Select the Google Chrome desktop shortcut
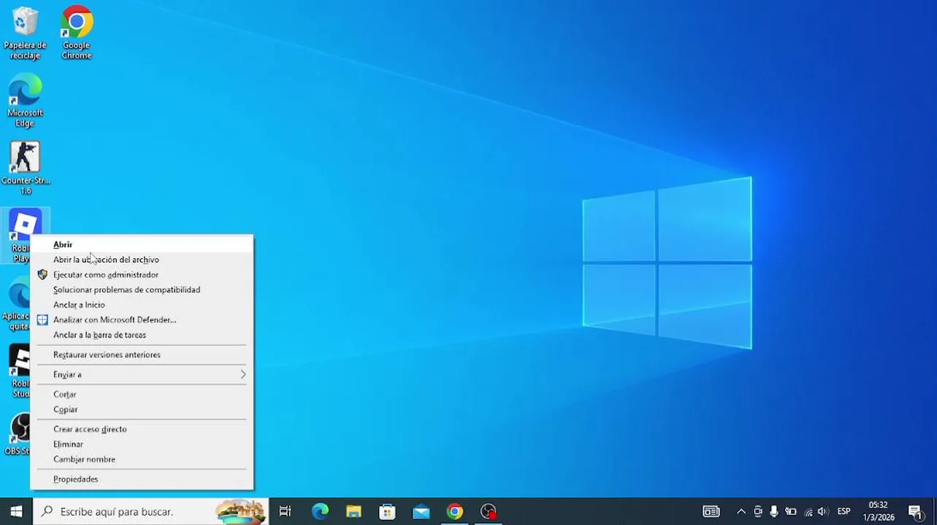Image resolution: width=937 pixels, height=525 pixels. [77, 33]
